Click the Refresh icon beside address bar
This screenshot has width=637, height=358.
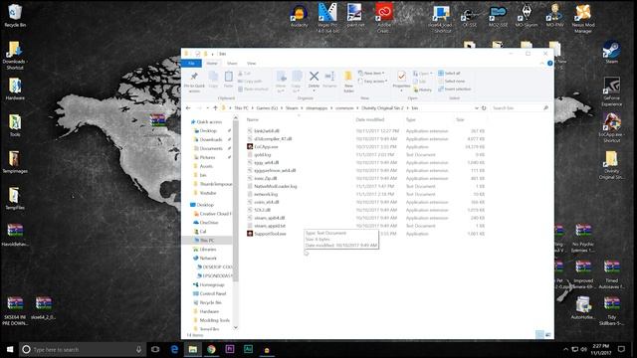(x=484, y=108)
